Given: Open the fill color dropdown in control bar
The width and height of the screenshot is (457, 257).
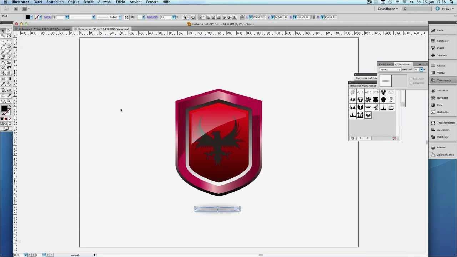Looking at the screenshot, I should point(31,17).
